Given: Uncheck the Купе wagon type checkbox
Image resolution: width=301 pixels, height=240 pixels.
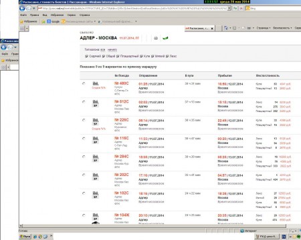Looking at the screenshot, I should coord(141,56).
